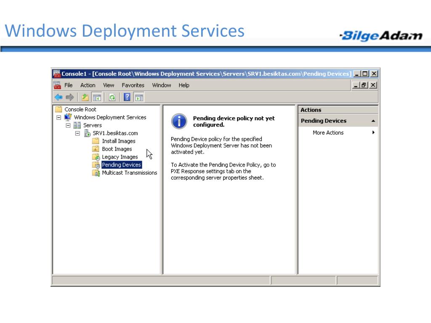Click the Boot Images folder icon
The height and width of the screenshot is (323, 431).
(x=96, y=149)
